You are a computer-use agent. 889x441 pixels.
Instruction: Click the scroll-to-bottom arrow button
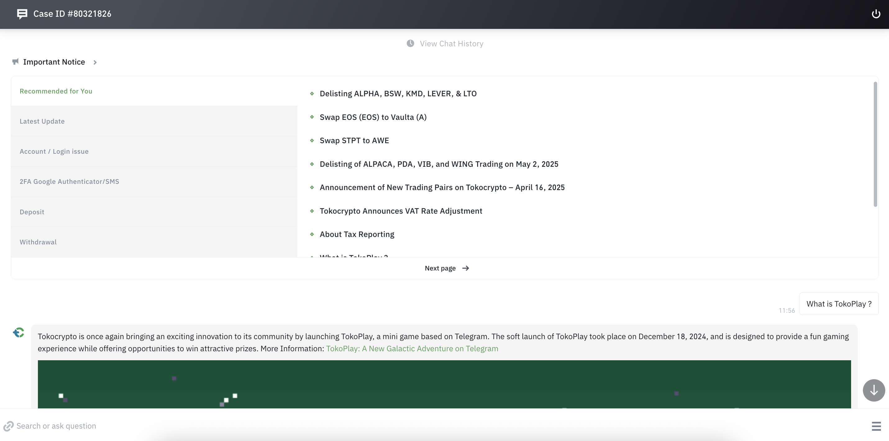874,390
